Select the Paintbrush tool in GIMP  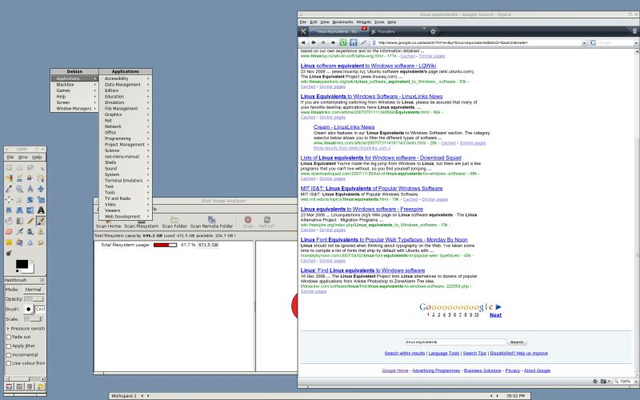(x=41, y=221)
